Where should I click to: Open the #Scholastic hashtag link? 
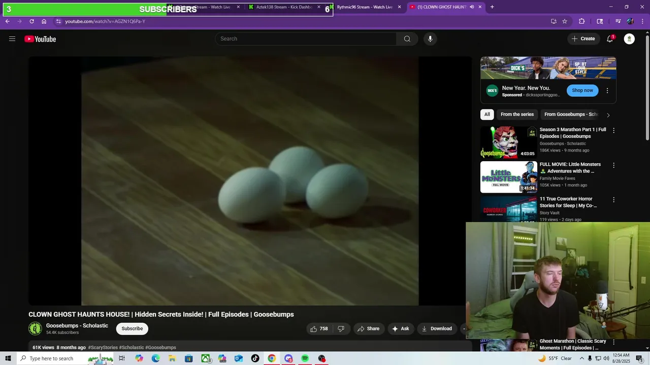click(132, 347)
